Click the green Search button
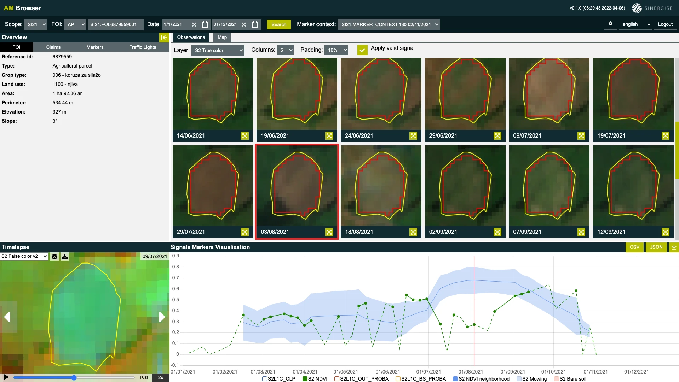The width and height of the screenshot is (679, 382). 279,24
